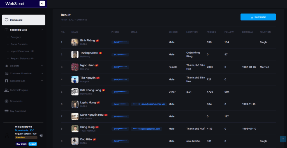Go to Buy Download page
The width and height of the screenshot is (287, 148).
pyautogui.click(x=18, y=111)
